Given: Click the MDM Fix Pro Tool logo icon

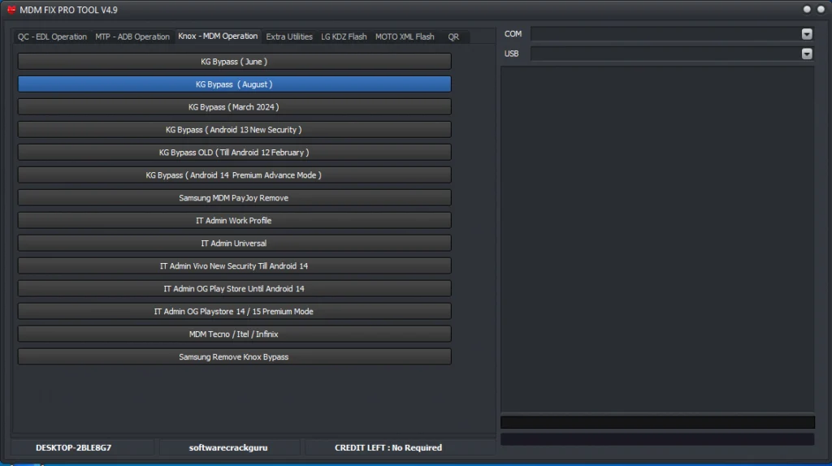Looking at the screenshot, I should pos(11,9).
